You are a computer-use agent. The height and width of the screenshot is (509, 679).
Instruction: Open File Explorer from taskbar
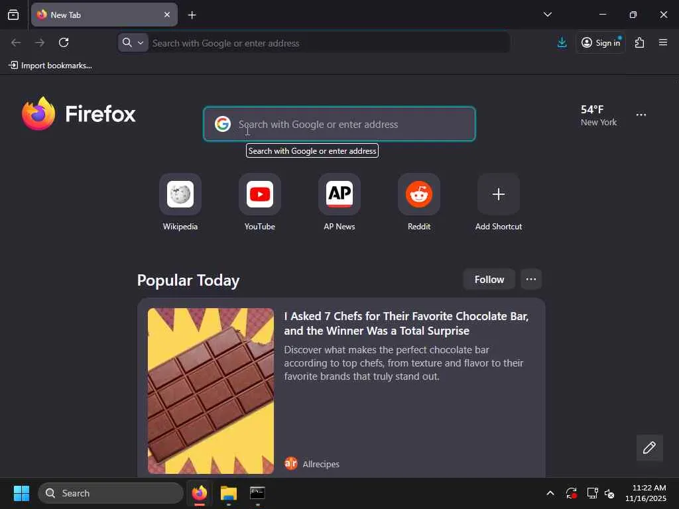[x=229, y=493]
